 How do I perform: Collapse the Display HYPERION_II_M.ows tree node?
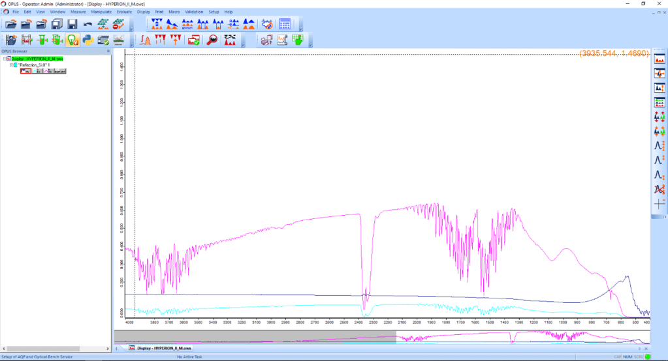[x=5, y=59]
